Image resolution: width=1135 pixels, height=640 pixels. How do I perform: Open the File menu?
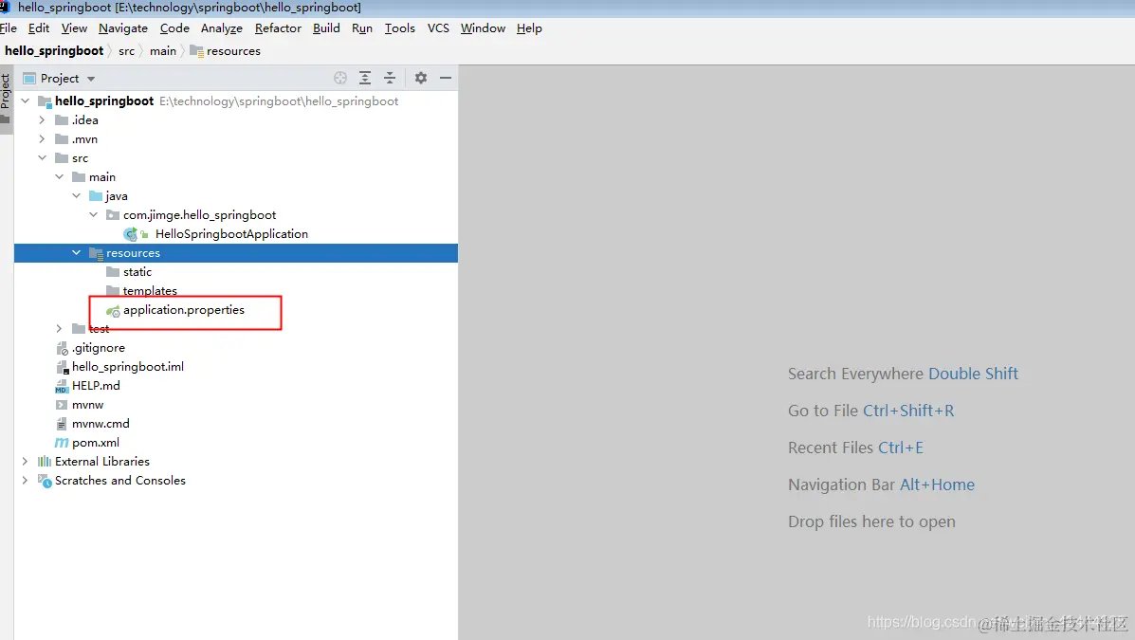click(8, 28)
